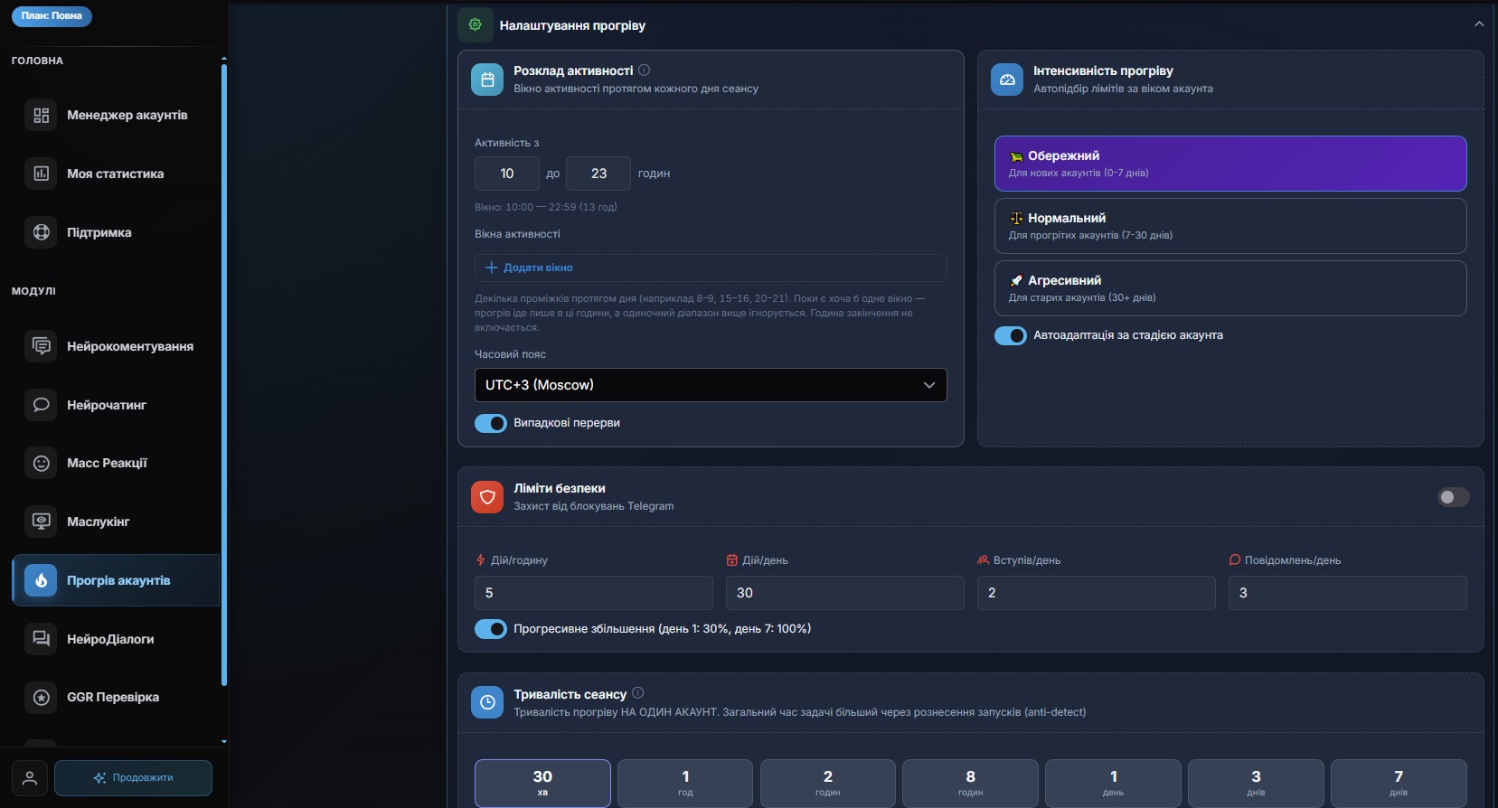Screen dimensions: 1498x808
Task: Select the Нормальний intensity option
Action: coord(1230,226)
